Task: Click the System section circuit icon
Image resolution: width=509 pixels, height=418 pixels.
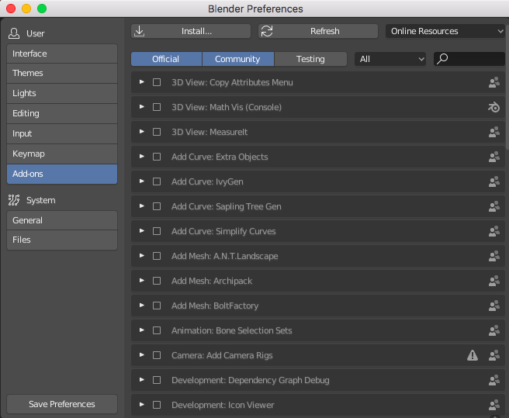Action: point(14,200)
